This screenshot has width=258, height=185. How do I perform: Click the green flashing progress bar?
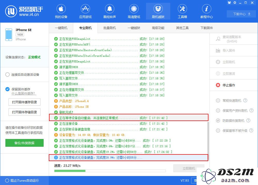[x=110, y=171]
